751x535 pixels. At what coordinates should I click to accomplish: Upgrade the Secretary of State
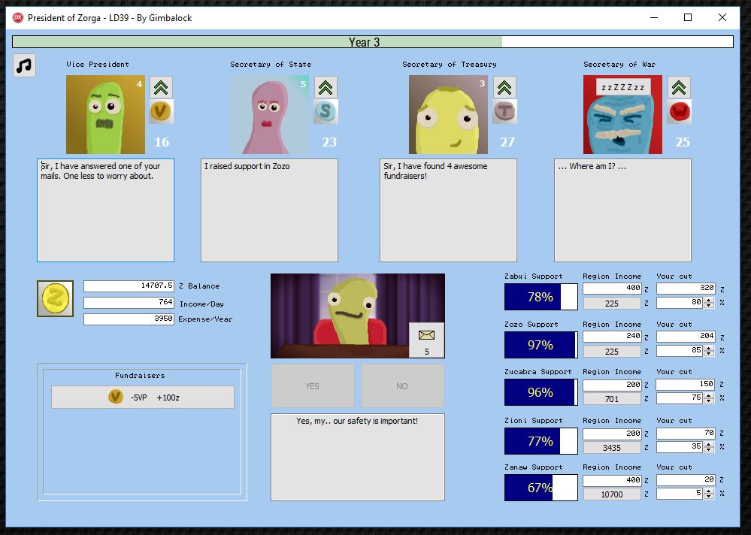326,88
